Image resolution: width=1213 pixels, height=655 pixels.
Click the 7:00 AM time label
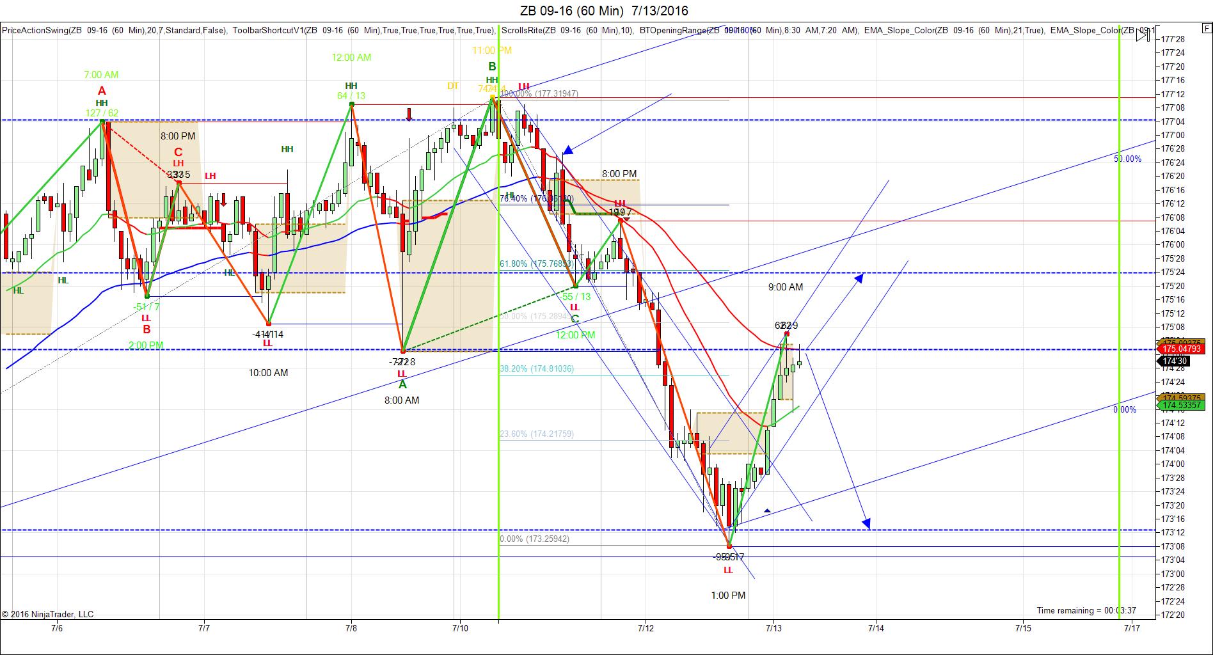coord(101,75)
